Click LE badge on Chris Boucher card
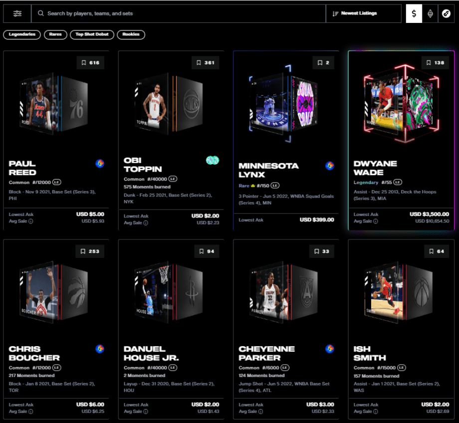Viewport: 459px width, 423px height. point(56,367)
